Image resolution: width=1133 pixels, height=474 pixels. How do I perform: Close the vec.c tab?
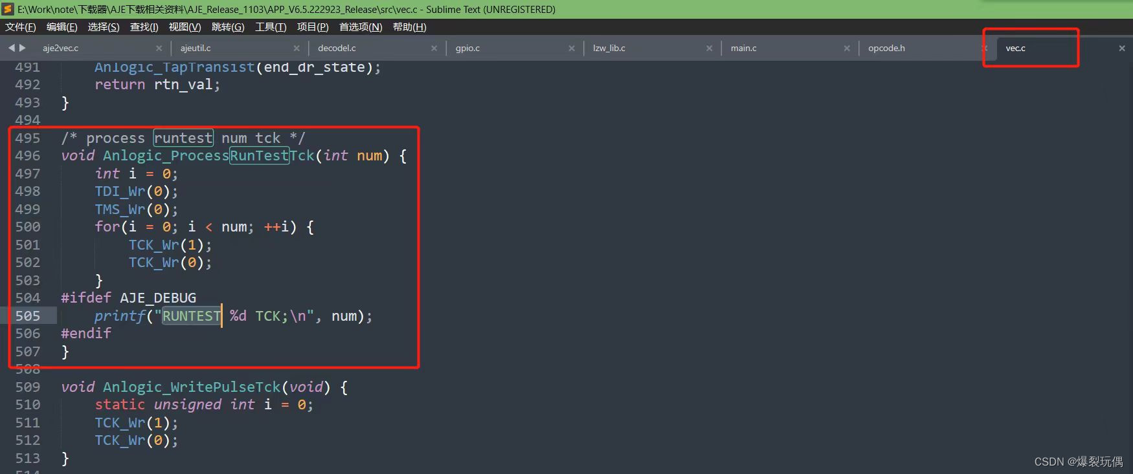pyautogui.click(x=1122, y=48)
